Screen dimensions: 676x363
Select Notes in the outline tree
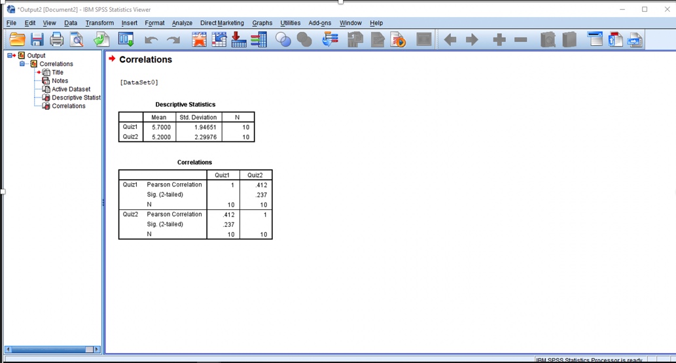[x=60, y=80]
